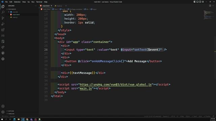
Task: Click the UTF-8 encoding status item
Action: [x=173, y=116]
